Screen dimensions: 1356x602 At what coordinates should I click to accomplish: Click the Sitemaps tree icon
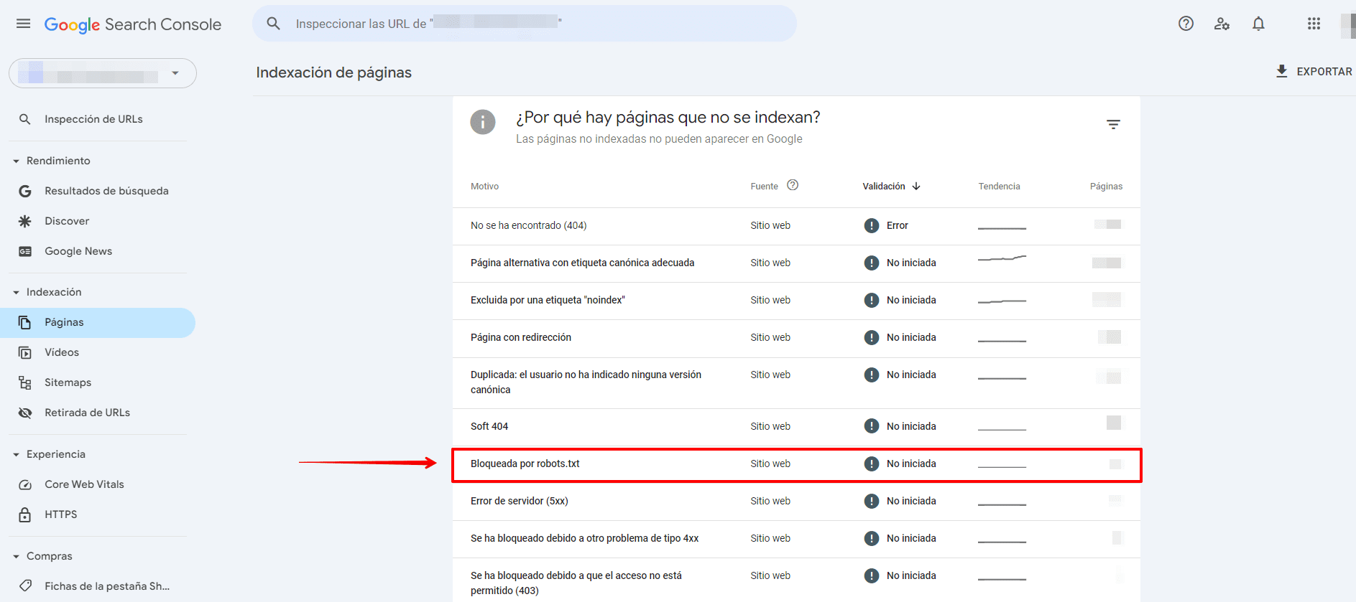(x=24, y=382)
